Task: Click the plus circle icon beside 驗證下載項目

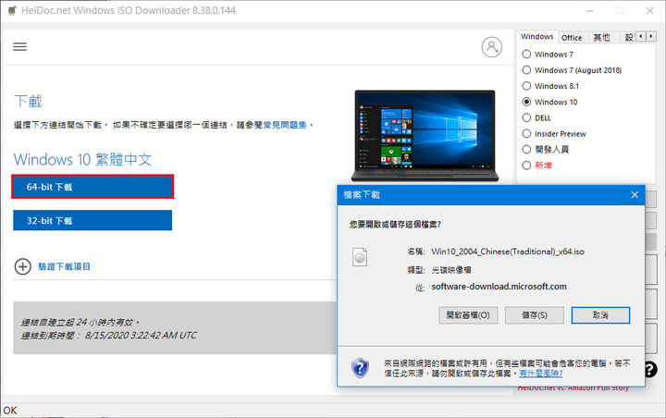Action: tap(22, 266)
